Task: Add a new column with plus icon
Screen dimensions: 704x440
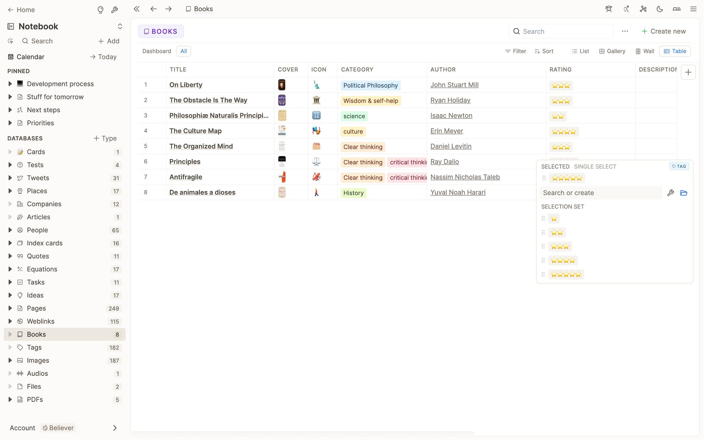Action: click(688, 72)
